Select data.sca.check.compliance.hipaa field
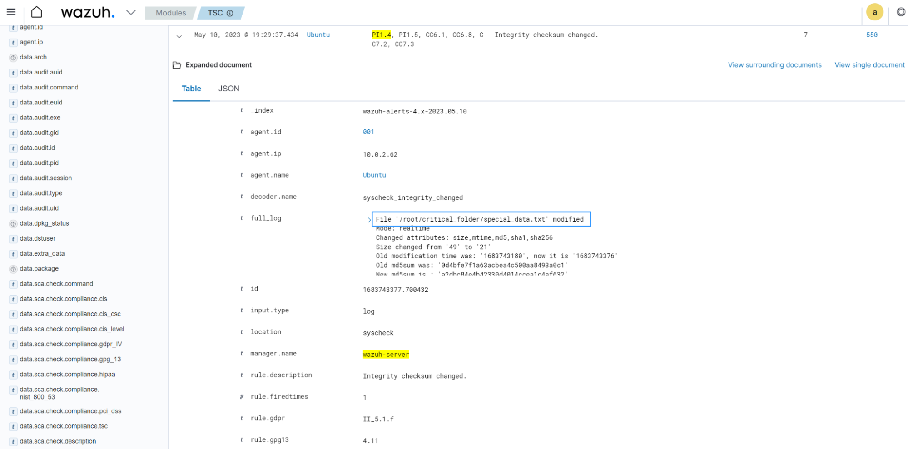The height and width of the screenshot is (449, 908). pos(67,374)
